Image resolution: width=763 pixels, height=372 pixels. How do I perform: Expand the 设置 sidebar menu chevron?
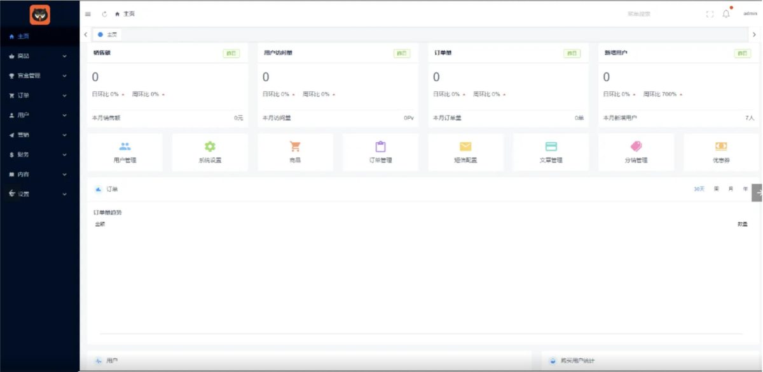pos(65,194)
